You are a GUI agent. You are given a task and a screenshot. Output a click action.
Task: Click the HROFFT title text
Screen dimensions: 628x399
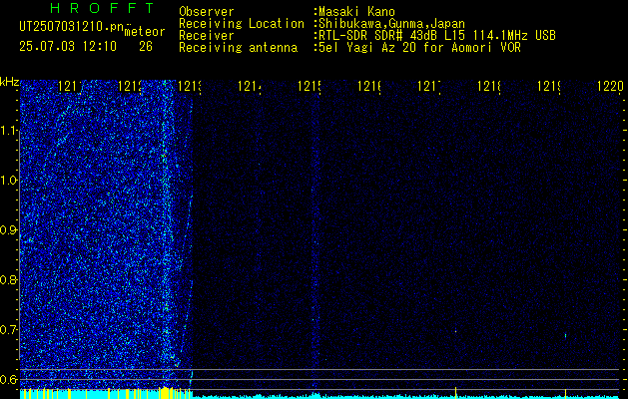pyautogui.click(x=102, y=8)
